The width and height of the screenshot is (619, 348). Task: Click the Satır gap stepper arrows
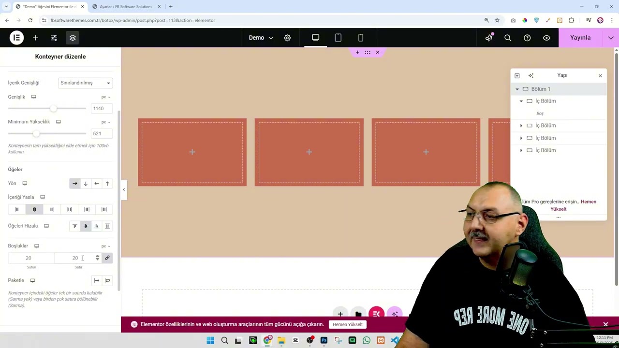pyautogui.click(x=97, y=258)
